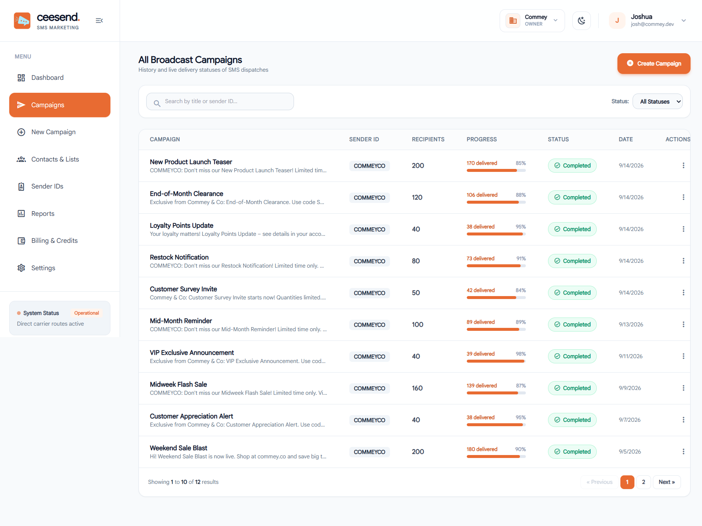Click Joshua's avatar letter J
Viewport: 702px width, 526px height.
(617, 21)
